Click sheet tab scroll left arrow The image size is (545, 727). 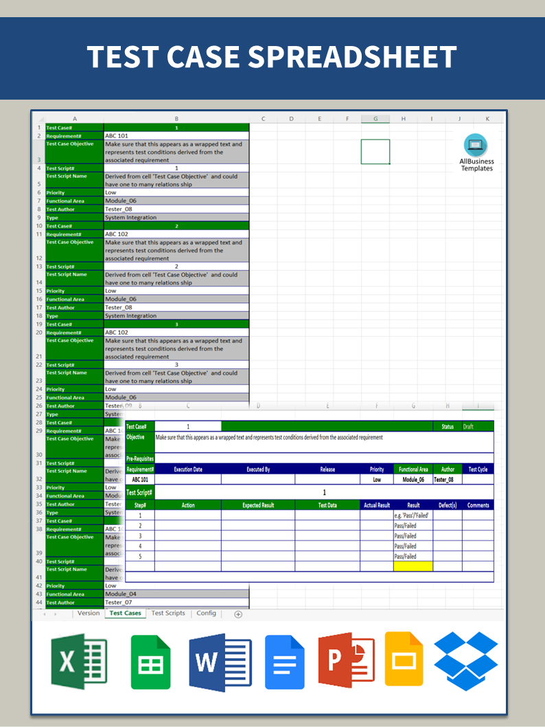click(x=45, y=614)
